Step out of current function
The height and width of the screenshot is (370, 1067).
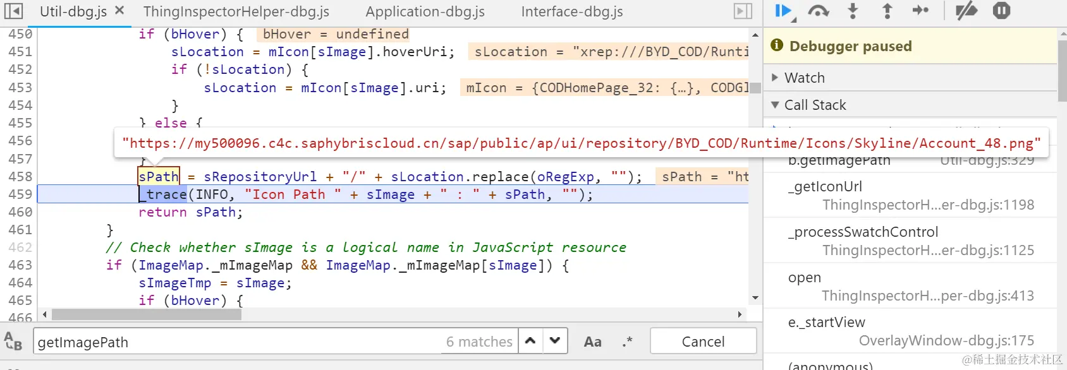tap(887, 11)
